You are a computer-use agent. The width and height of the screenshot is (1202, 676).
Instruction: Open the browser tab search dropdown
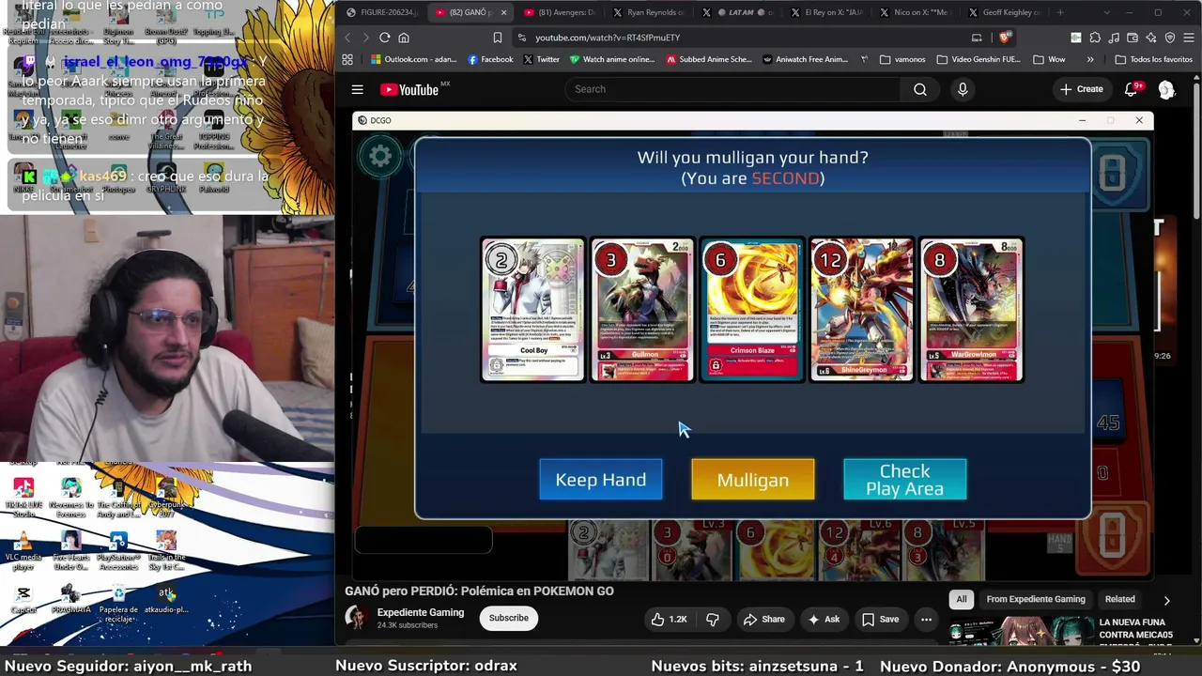point(1106,12)
